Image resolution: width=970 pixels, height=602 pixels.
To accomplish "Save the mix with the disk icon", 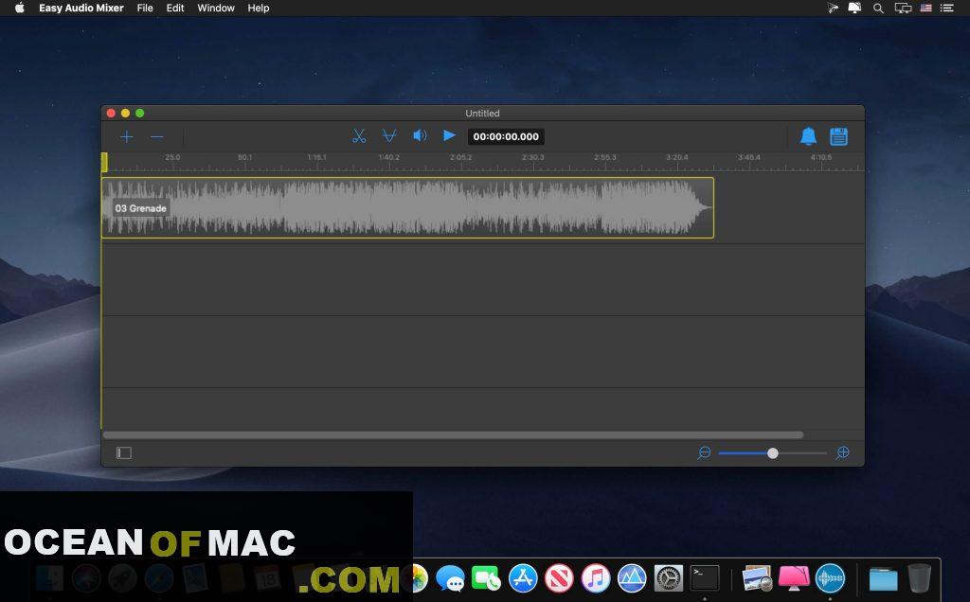I will (839, 136).
